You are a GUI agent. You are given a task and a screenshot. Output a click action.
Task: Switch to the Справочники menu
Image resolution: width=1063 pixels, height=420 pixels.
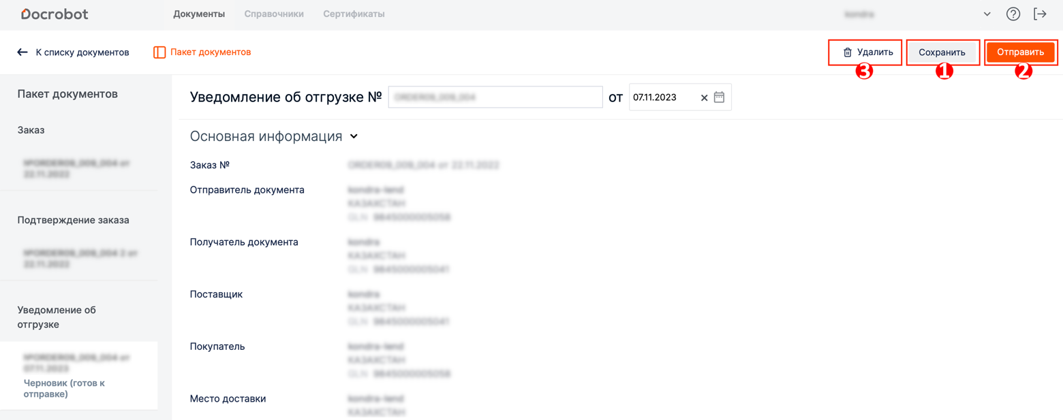274,14
